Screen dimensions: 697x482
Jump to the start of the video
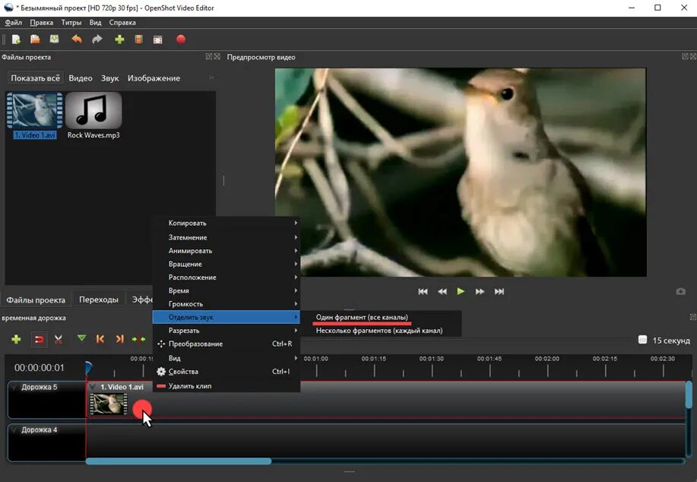click(x=423, y=291)
